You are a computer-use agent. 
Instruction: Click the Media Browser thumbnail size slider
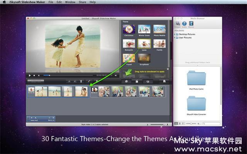[x=191, y=124]
